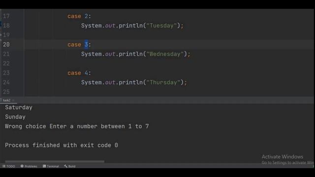The image size is (315, 177).
Task: Click the "Wednesday" string literal
Action: pos(165,54)
